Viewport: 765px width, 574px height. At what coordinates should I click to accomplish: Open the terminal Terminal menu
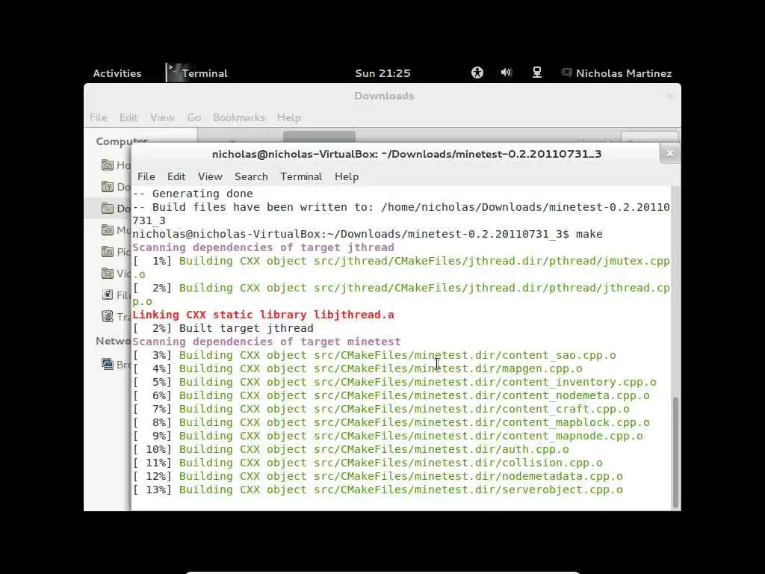coord(301,176)
